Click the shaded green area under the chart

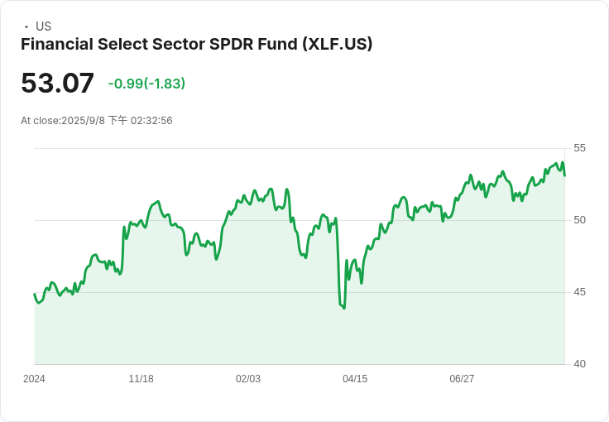point(299,330)
